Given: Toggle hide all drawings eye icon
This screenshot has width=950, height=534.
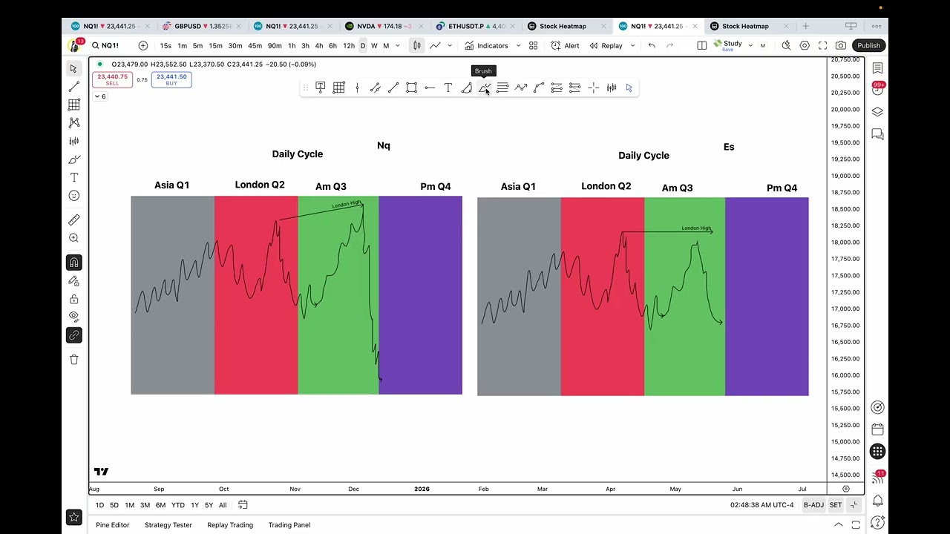Looking at the screenshot, I should (73, 317).
